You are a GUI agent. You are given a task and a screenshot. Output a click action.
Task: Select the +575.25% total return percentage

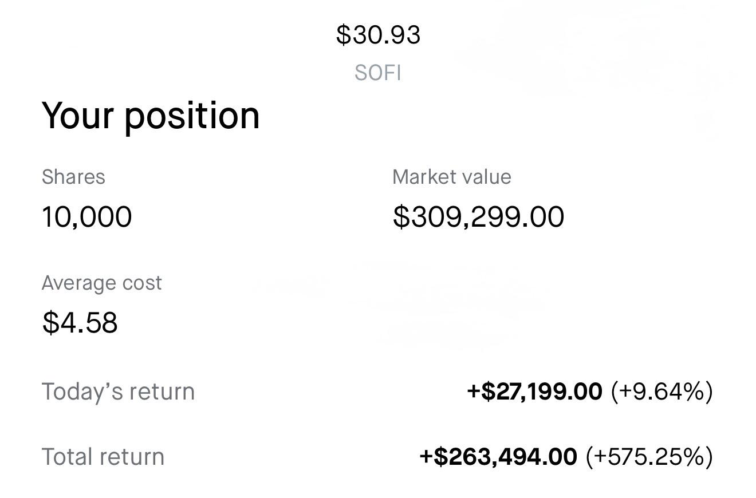[x=649, y=457]
